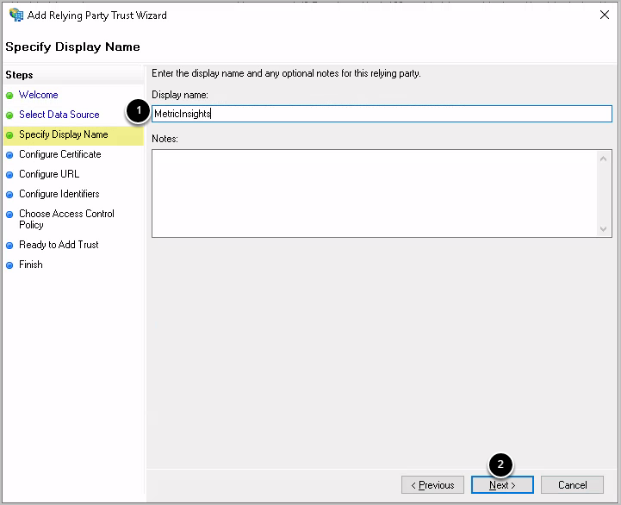
Task: Click the Configure URL step
Action: click(49, 174)
